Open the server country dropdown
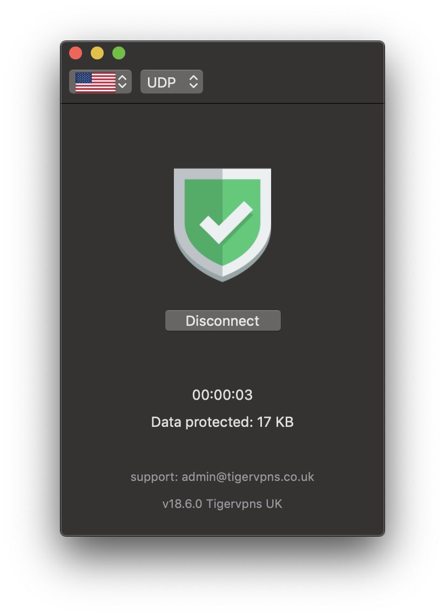 point(100,82)
